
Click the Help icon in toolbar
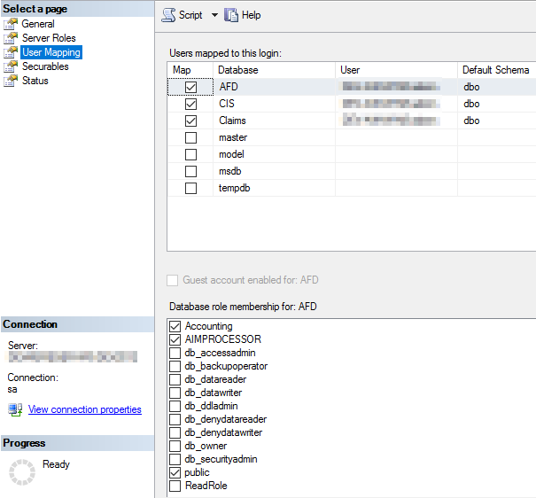pyautogui.click(x=231, y=15)
